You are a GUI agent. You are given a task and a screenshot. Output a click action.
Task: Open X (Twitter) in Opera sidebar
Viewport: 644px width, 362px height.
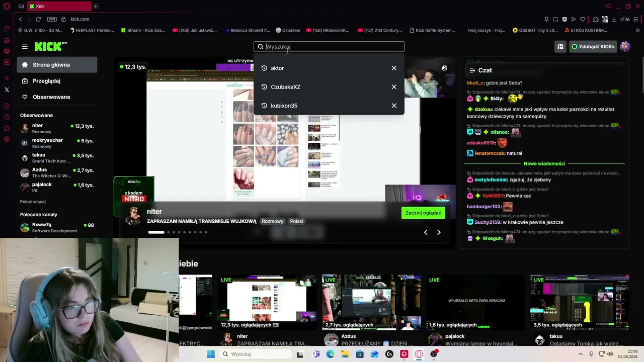pos(7,89)
